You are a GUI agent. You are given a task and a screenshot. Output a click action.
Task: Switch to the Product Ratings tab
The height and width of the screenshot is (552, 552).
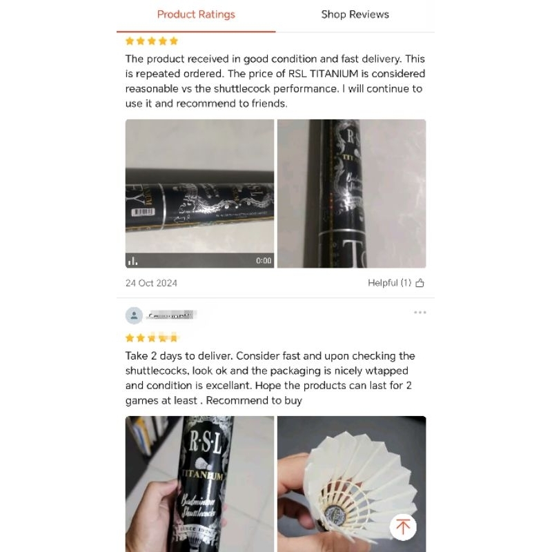196,14
